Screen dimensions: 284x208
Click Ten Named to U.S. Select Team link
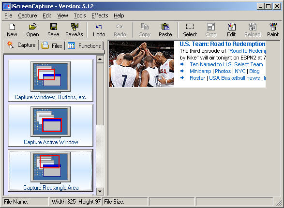226,64
